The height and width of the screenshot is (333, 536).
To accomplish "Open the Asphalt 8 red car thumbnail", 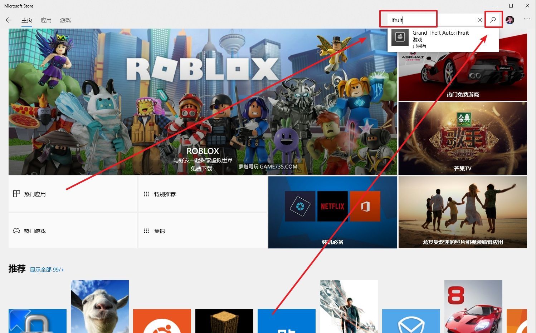I will [473, 306].
